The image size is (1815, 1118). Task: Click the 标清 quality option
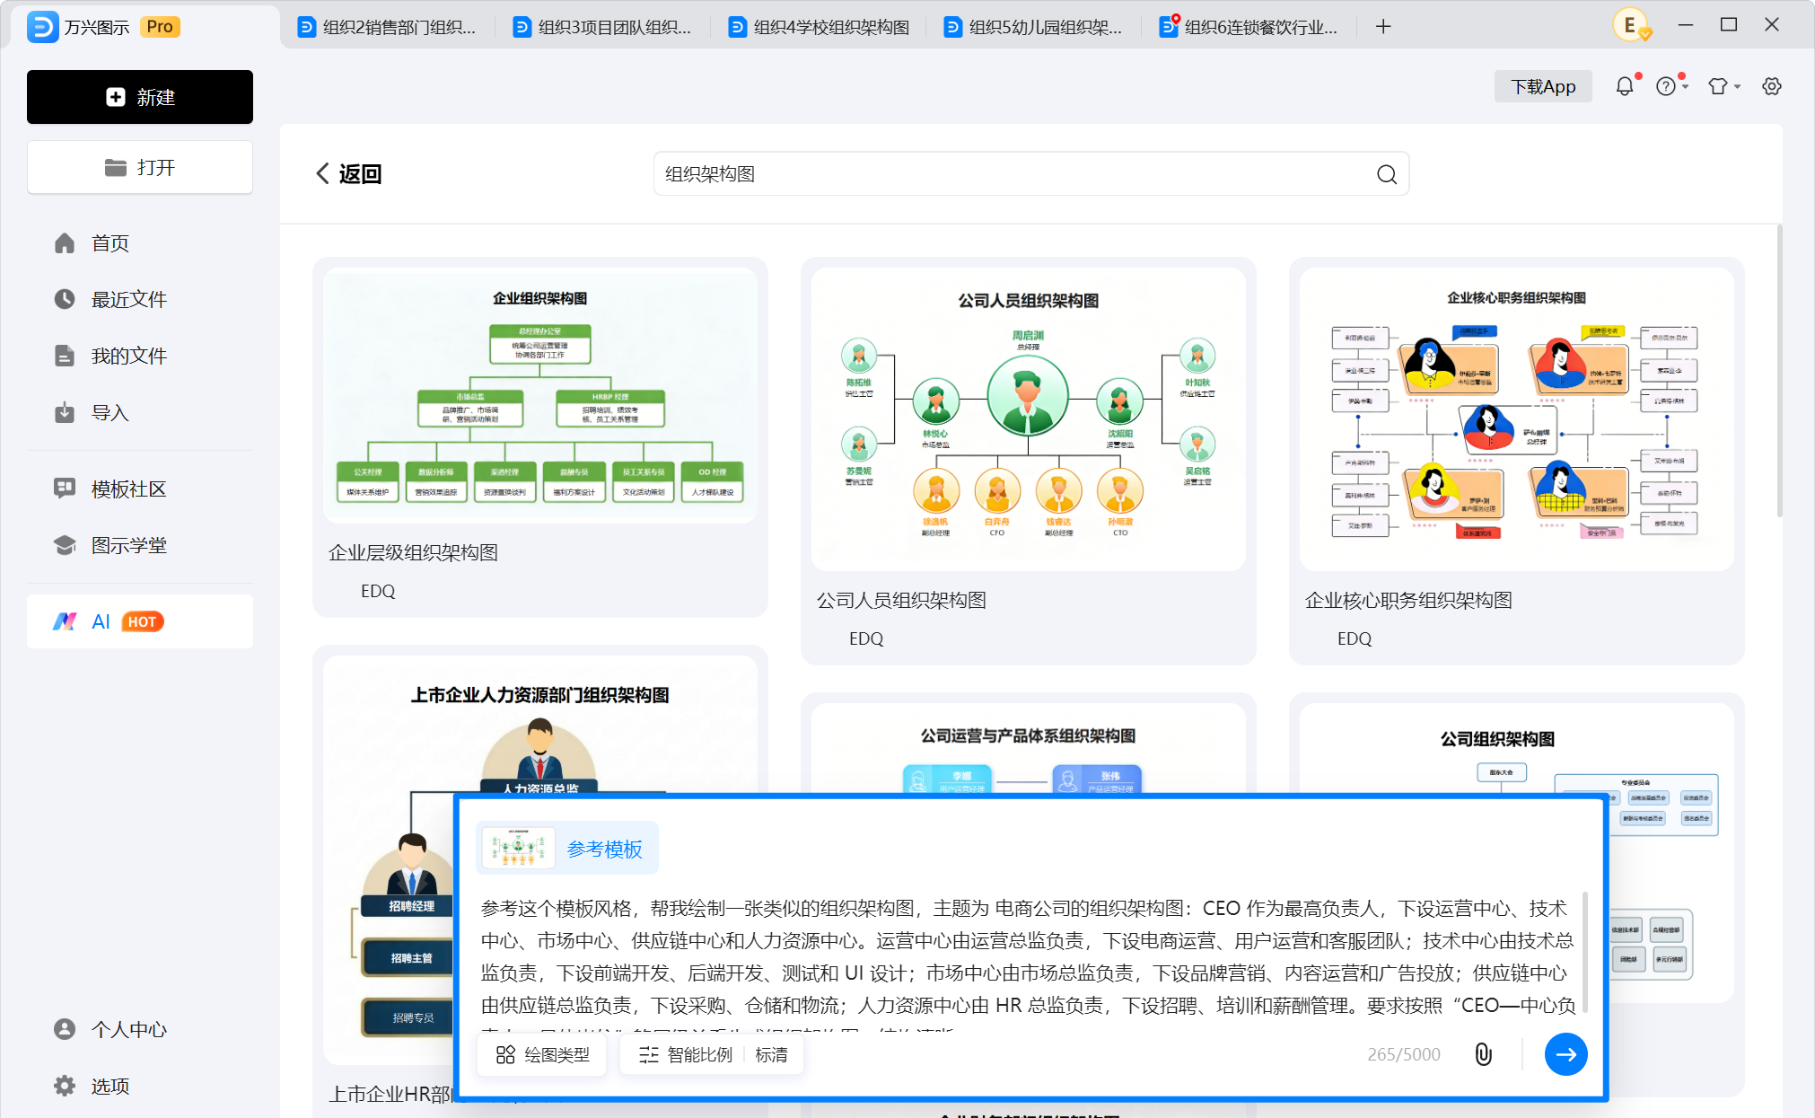tap(772, 1054)
